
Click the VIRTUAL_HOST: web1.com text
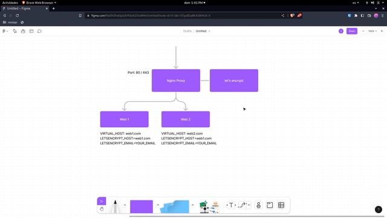(x=120, y=133)
